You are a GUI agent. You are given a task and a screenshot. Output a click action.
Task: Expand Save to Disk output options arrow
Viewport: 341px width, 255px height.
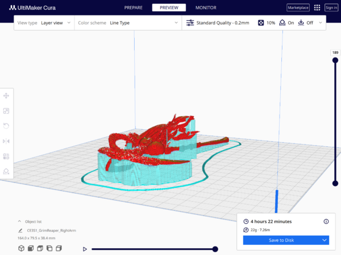pyautogui.click(x=324, y=240)
